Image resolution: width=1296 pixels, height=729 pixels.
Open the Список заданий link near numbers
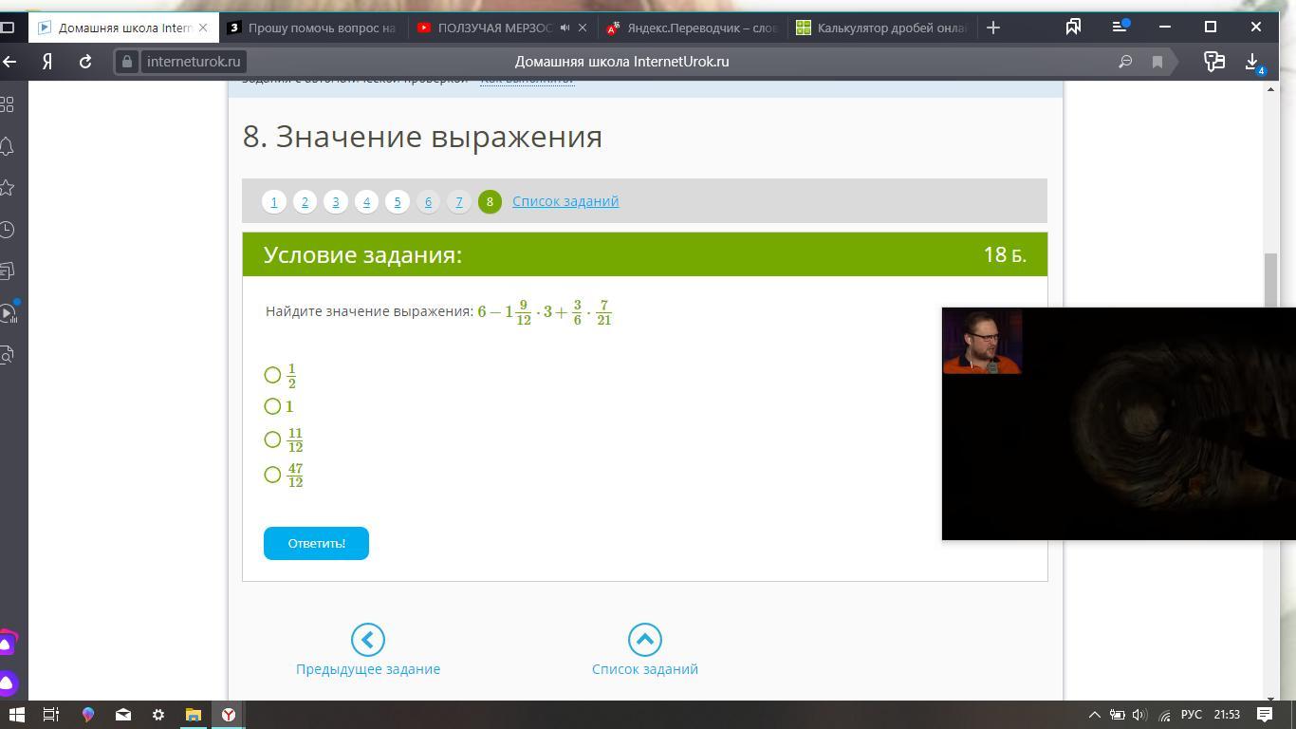(565, 201)
